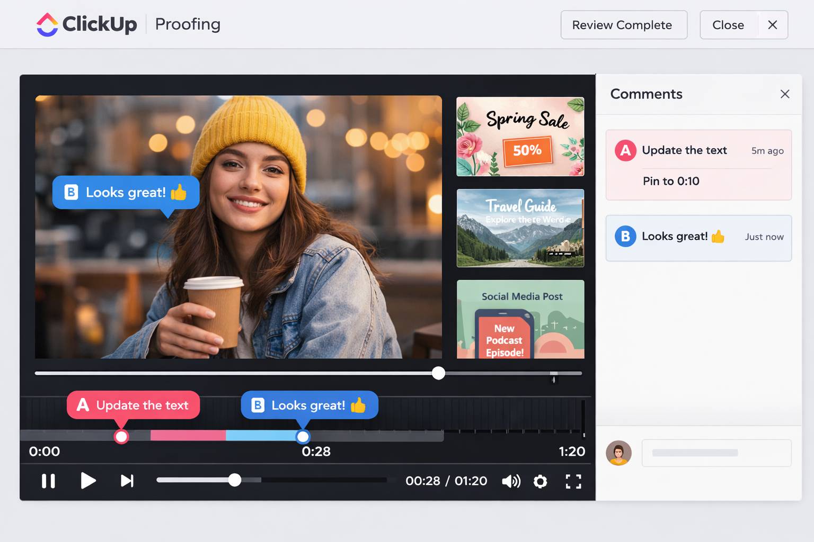Click the ClickUp logo
Image resolution: width=814 pixels, height=542 pixels.
(x=86, y=24)
